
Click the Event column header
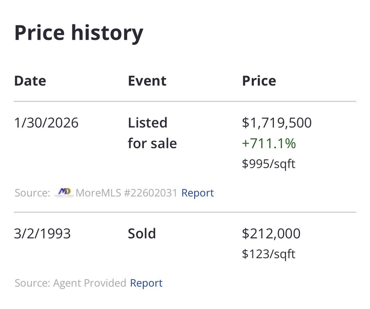pos(147,81)
